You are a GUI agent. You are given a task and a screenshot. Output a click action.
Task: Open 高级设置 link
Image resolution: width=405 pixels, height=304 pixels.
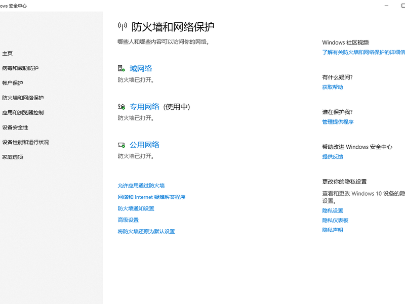tap(128, 220)
